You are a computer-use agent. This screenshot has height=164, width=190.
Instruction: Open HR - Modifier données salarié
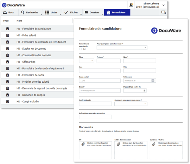click(x=33, y=82)
